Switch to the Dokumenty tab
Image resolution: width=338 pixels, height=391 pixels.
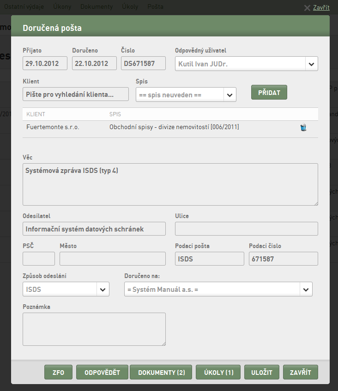pyautogui.click(x=97, y=7)
